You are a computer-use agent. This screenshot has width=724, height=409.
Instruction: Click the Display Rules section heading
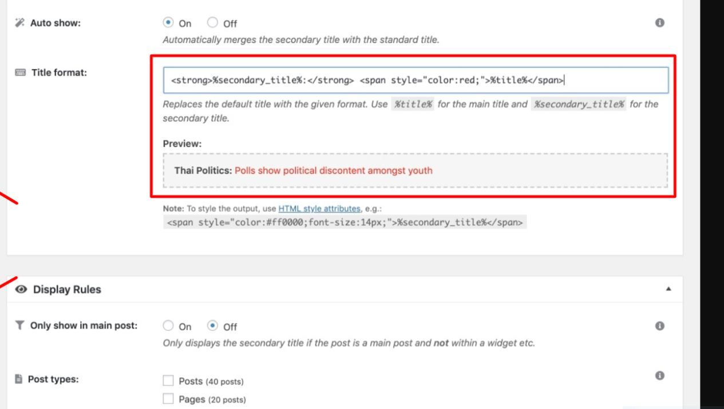click(67, 290)
